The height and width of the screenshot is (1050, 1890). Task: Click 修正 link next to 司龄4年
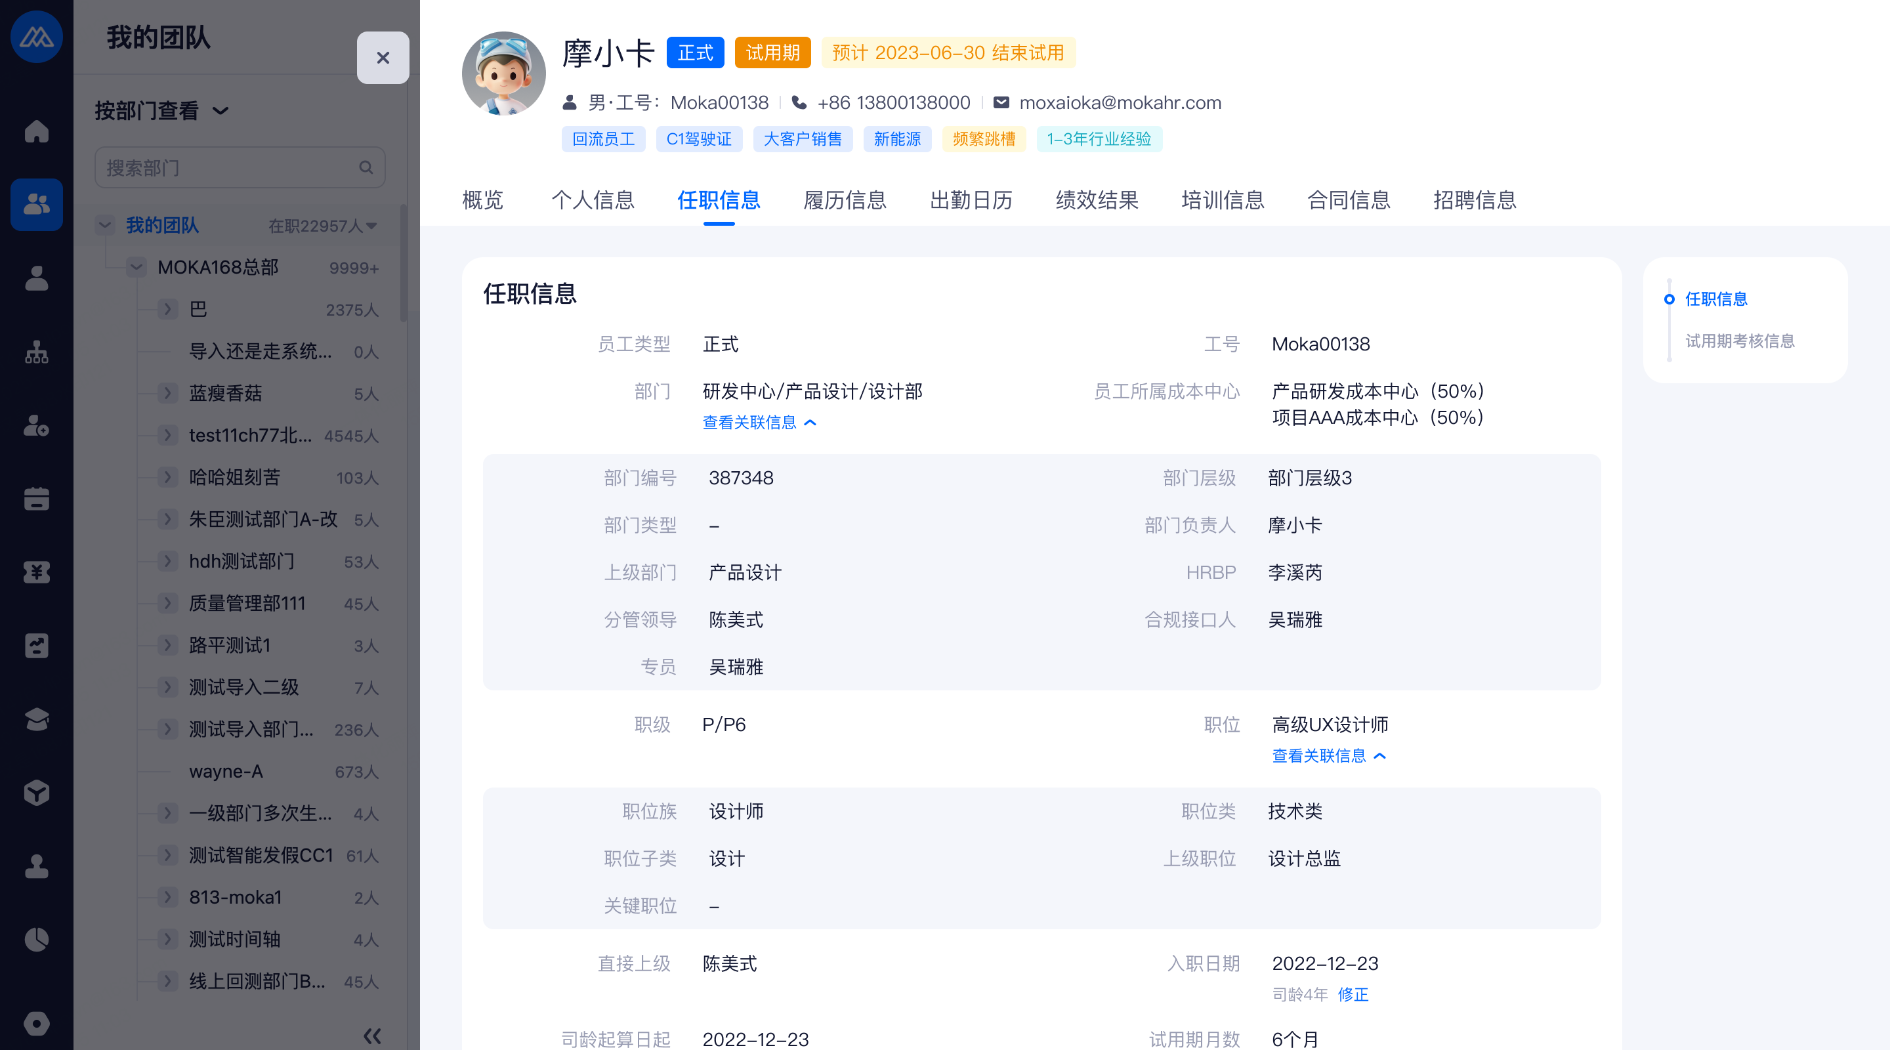click(x=1353, y=994)
